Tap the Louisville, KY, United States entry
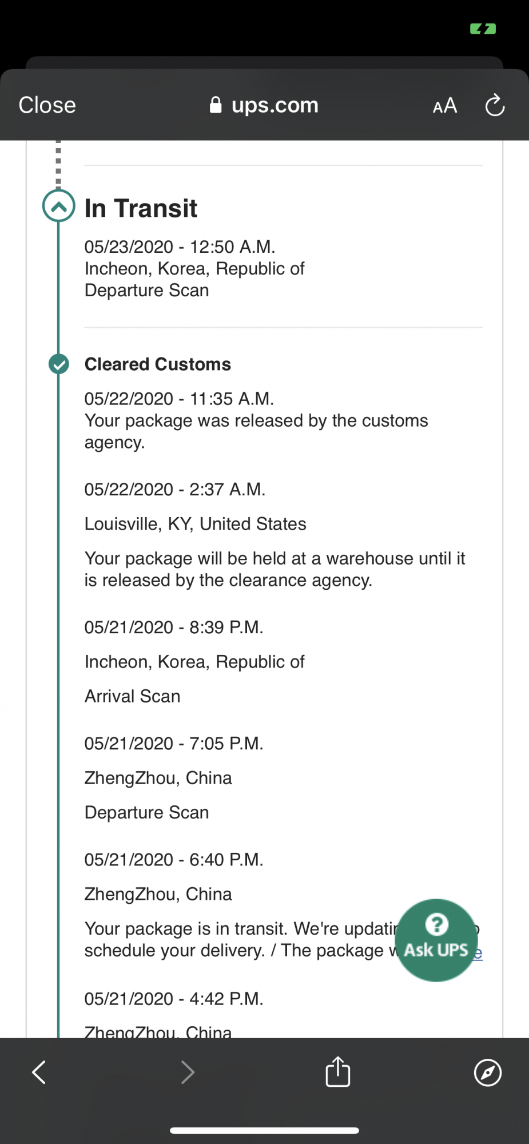 click(196, 524)
